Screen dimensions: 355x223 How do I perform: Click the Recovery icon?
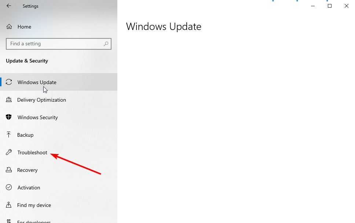tap(9, 170)
